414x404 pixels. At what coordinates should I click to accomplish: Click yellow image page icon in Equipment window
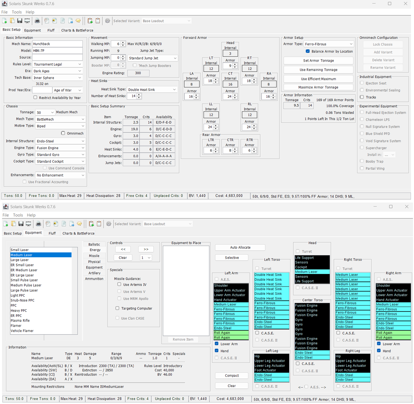56,224
